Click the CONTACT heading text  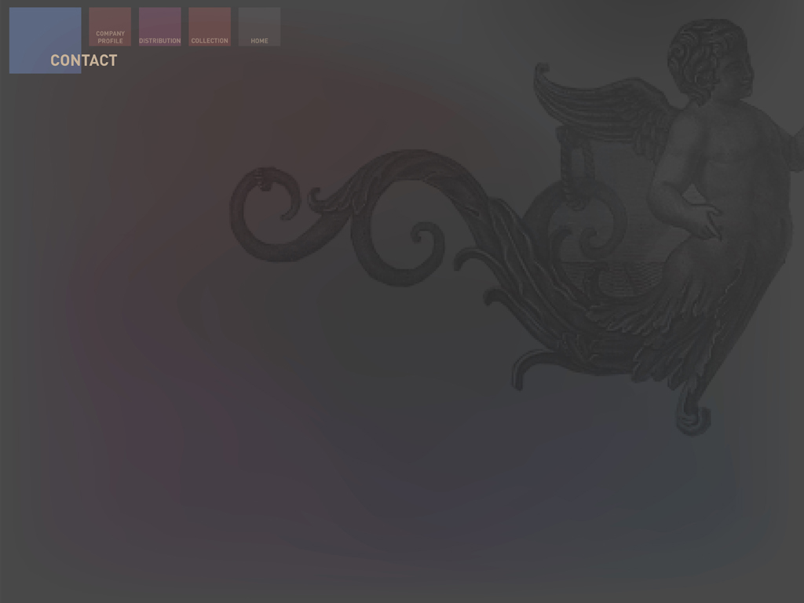[x=83, y=60]
